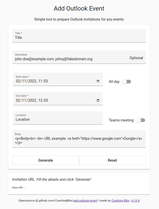The image size is (159, 209).
Task: Click the Reset button
Action: tap(112, 160)
